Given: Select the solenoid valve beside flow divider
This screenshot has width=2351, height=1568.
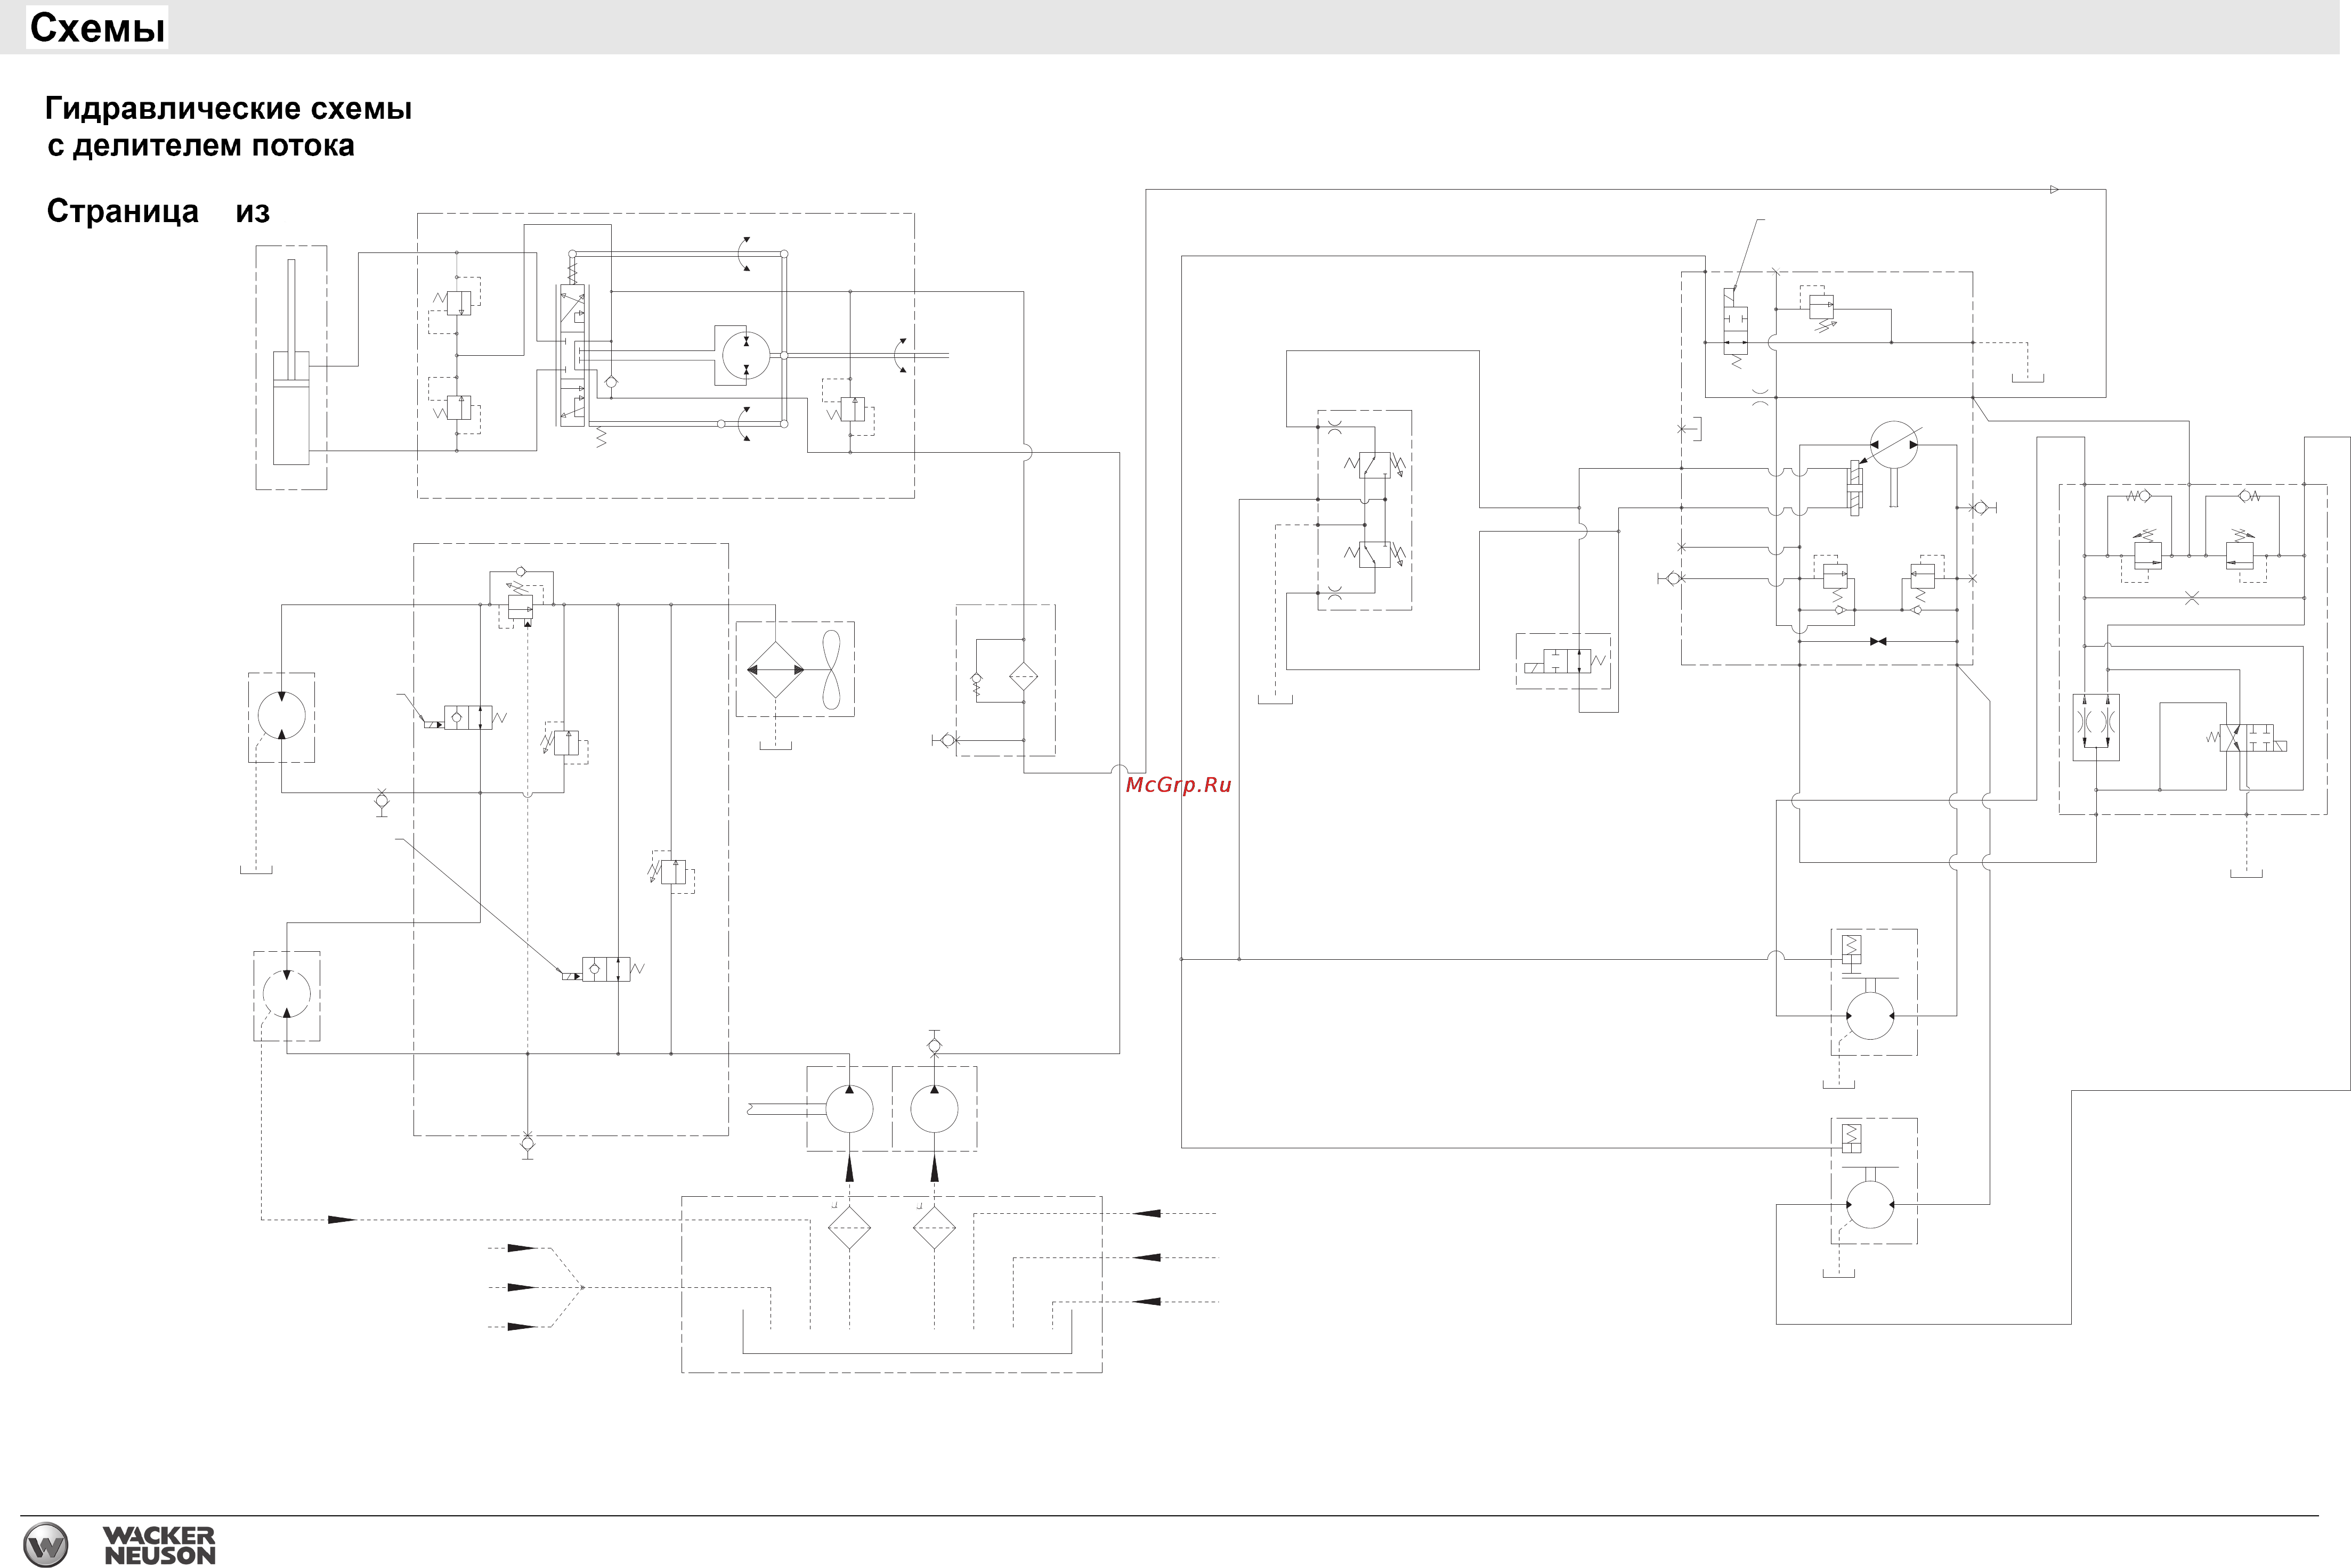Looking at the screenshot, I should (2247, 739).
